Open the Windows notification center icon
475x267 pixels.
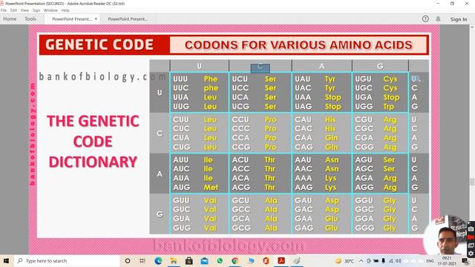465,261
